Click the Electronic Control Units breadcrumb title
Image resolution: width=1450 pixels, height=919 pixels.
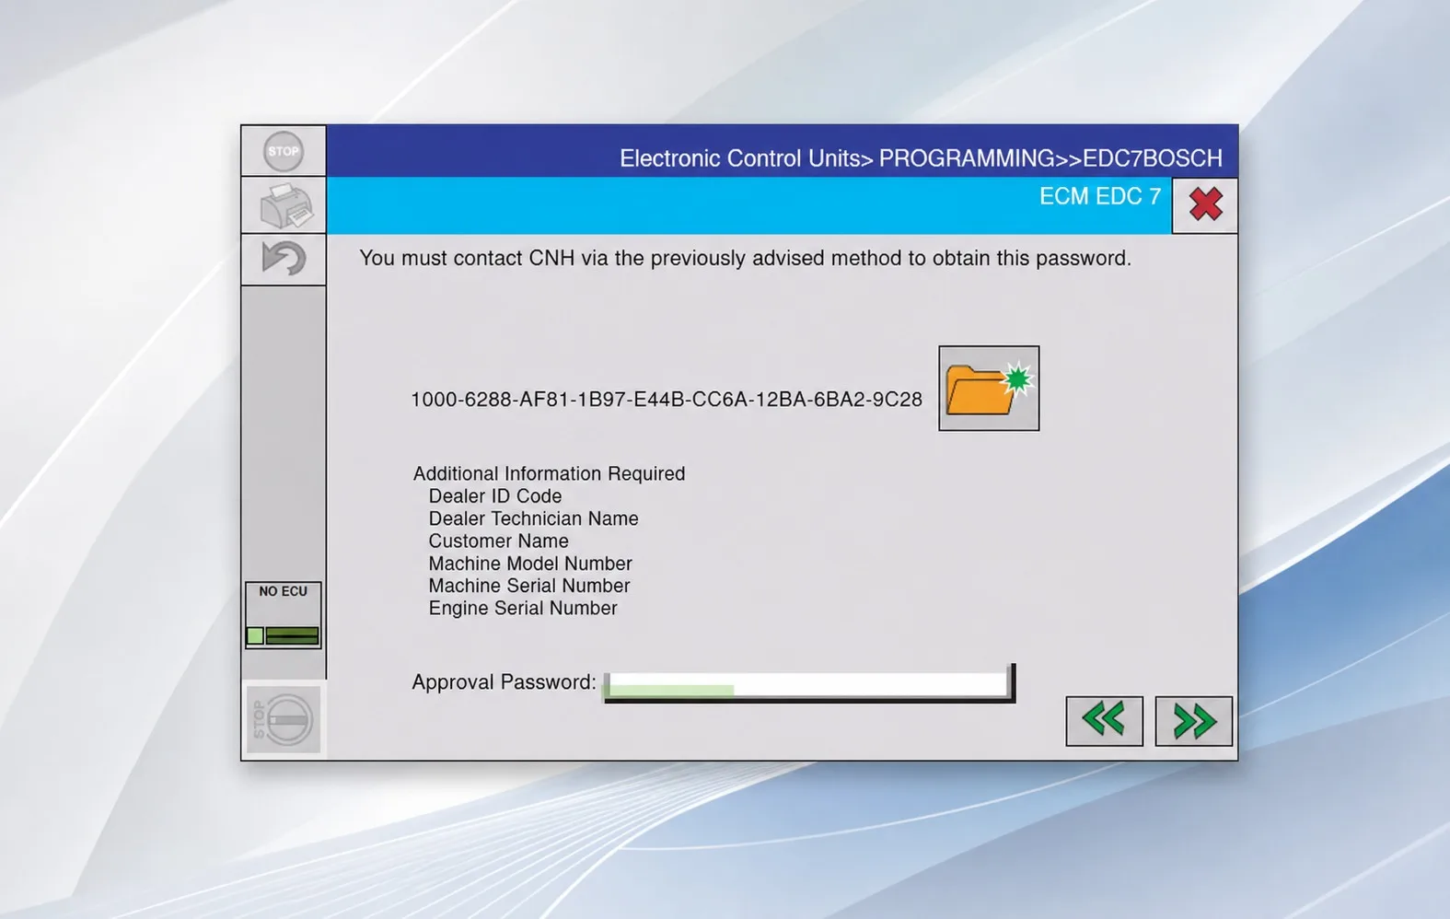pyautogui.click(x=921, y=158)
